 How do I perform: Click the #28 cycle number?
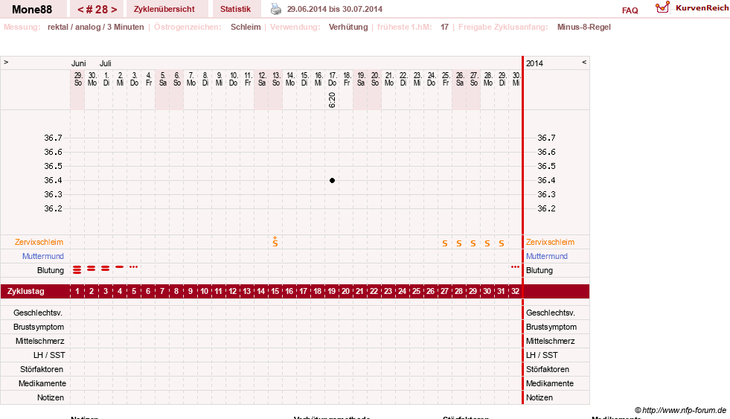pos(97,10)
